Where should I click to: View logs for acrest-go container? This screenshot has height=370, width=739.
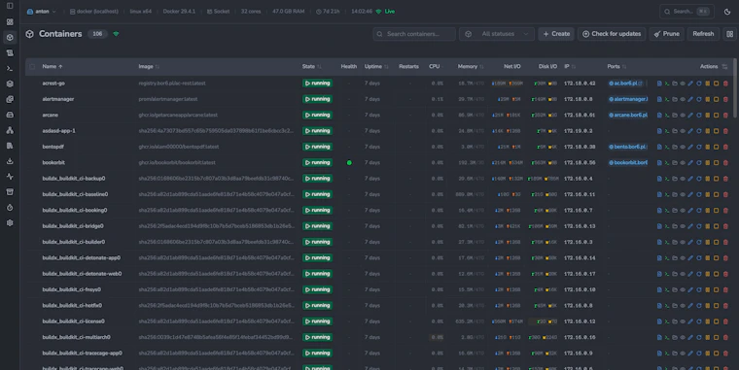click(x=659, y=84)
